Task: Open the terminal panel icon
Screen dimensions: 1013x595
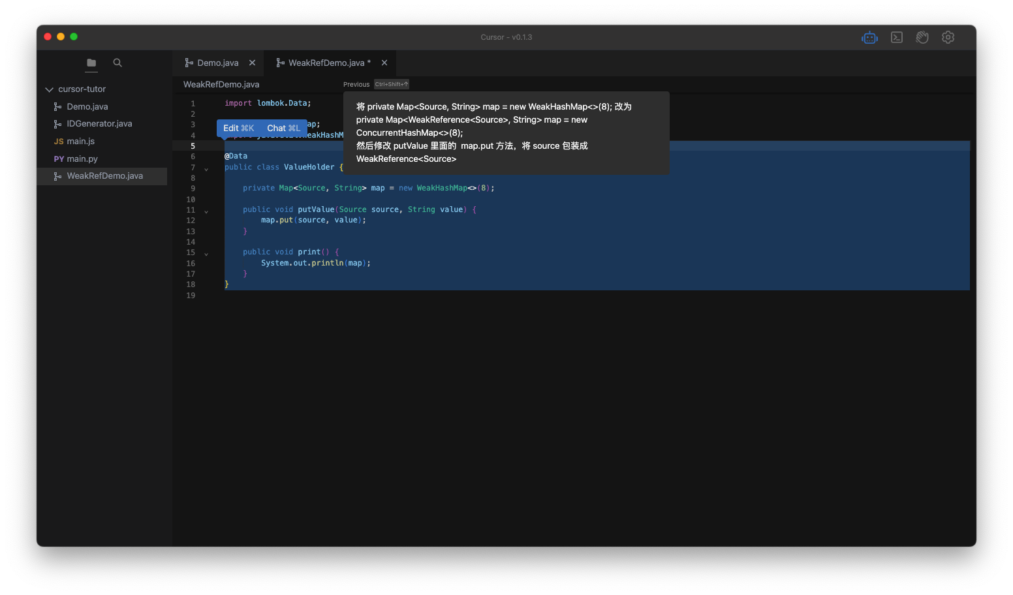Action: click(897, 38)
